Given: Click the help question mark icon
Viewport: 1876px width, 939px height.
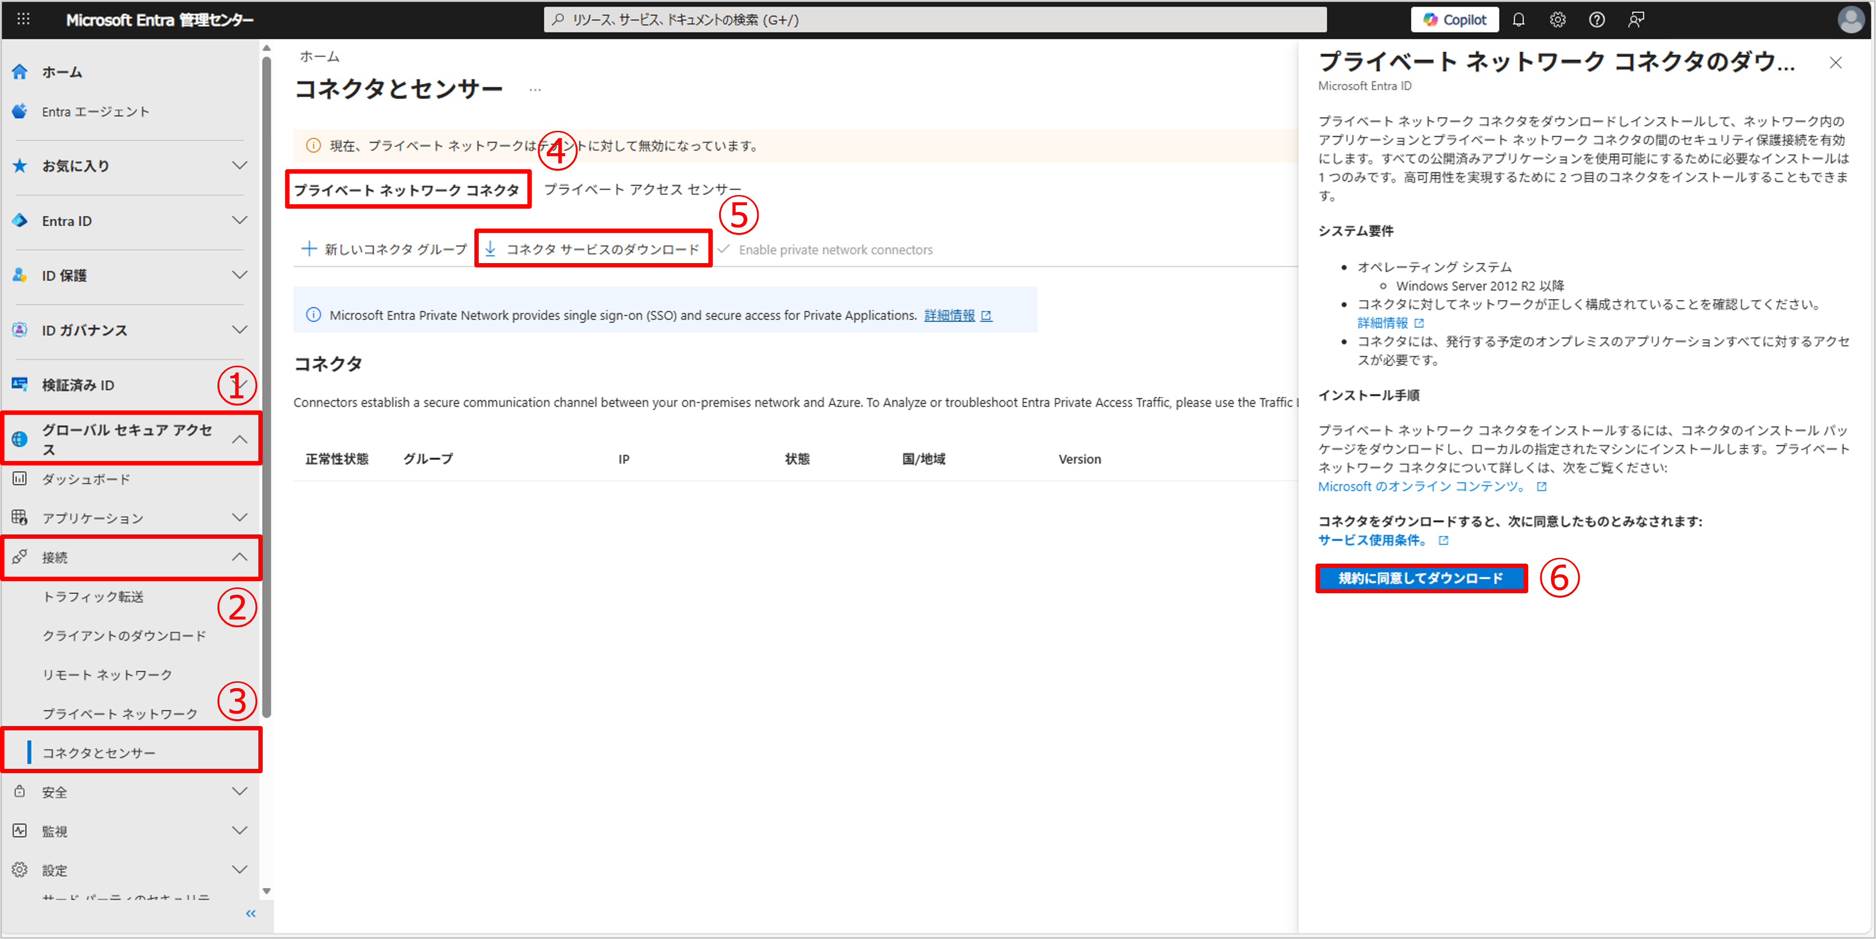Looking at the screenshot, I should pos(1596,19).
